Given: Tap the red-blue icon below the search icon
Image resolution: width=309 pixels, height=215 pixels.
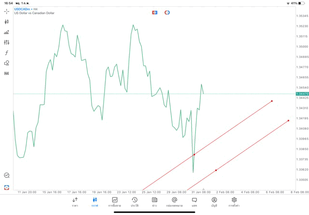Looking at the screenshot, I should (x=7, y=187).
